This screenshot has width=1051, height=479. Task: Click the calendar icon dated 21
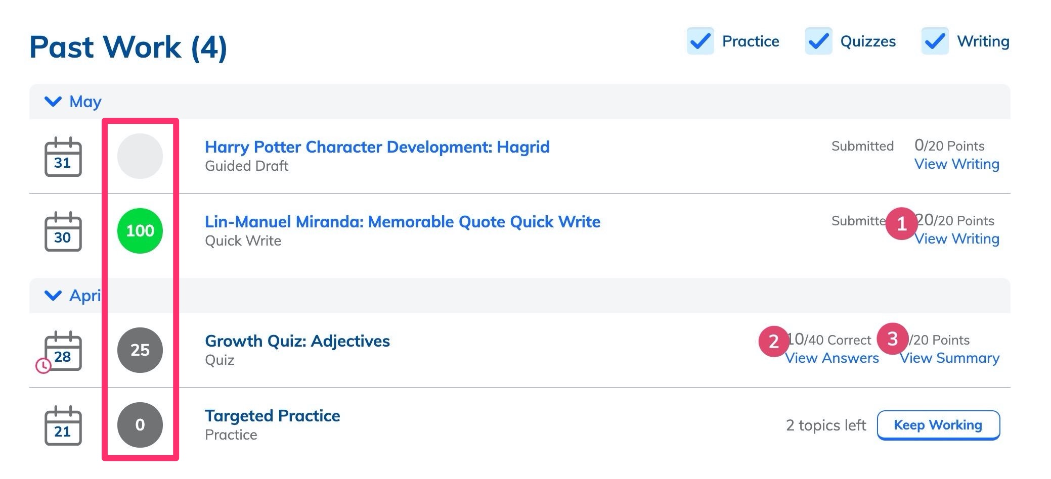pyautogui.click(x=63, y=425)
